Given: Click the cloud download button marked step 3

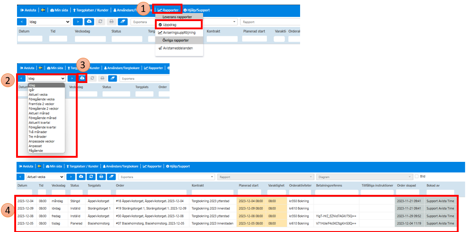Looking at the screenshot, I should [82, 78].
